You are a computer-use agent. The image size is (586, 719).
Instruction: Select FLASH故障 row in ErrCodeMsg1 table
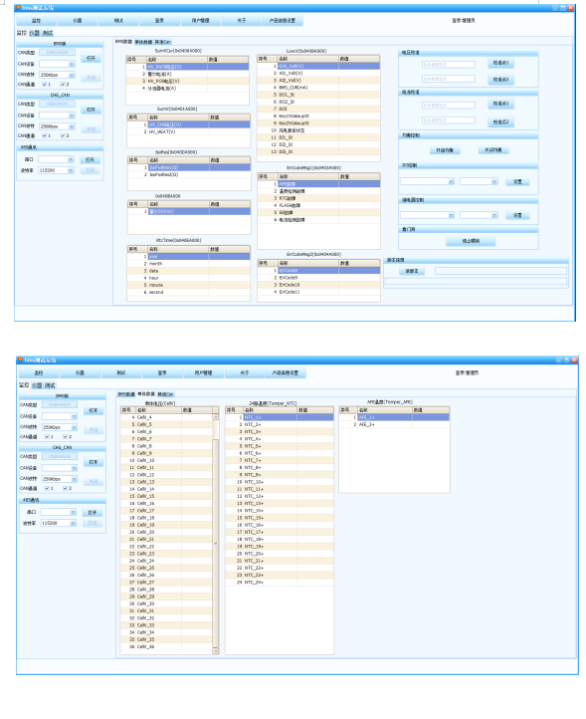pos(318,205)
